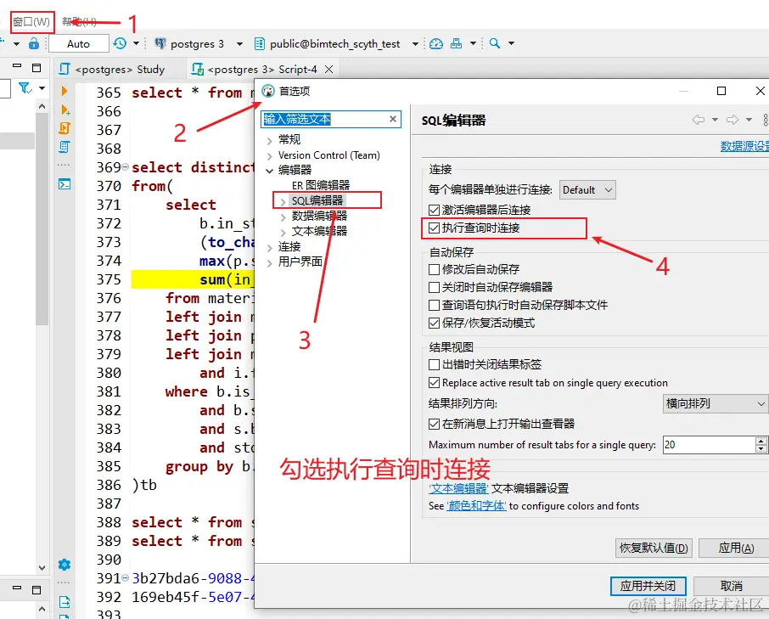
Task: Execute SQL statement orange arrow icon
Action: (65, 91)
